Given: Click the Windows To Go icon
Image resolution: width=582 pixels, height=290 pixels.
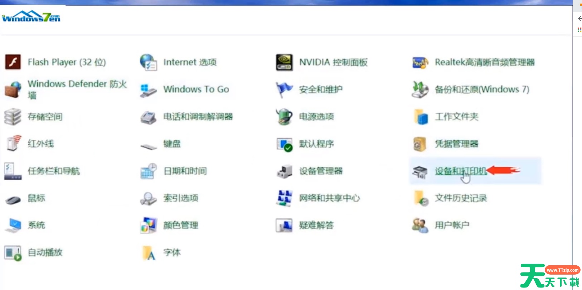Looking at the screenshot, I should pyautogui.click(x=148, y=90).
